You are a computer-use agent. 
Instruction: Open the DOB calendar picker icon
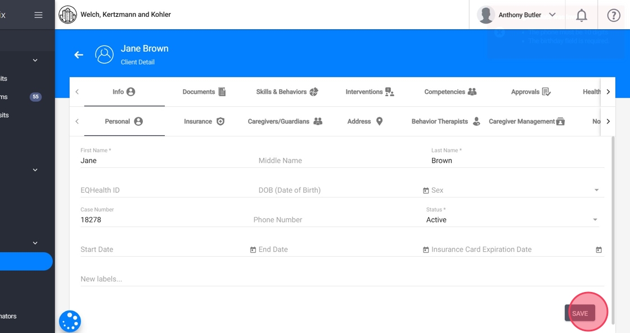click(426, 191)
